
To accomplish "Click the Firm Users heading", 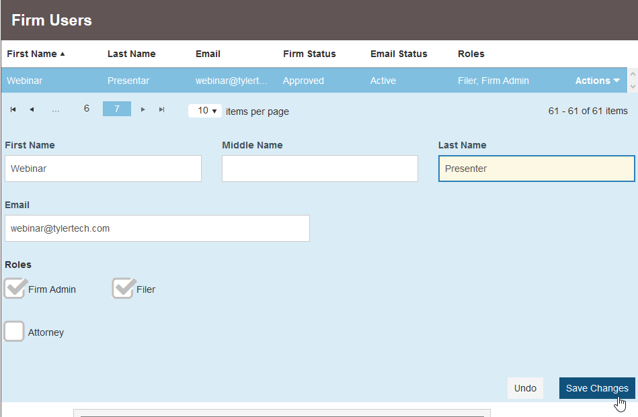I will [52, 20].
